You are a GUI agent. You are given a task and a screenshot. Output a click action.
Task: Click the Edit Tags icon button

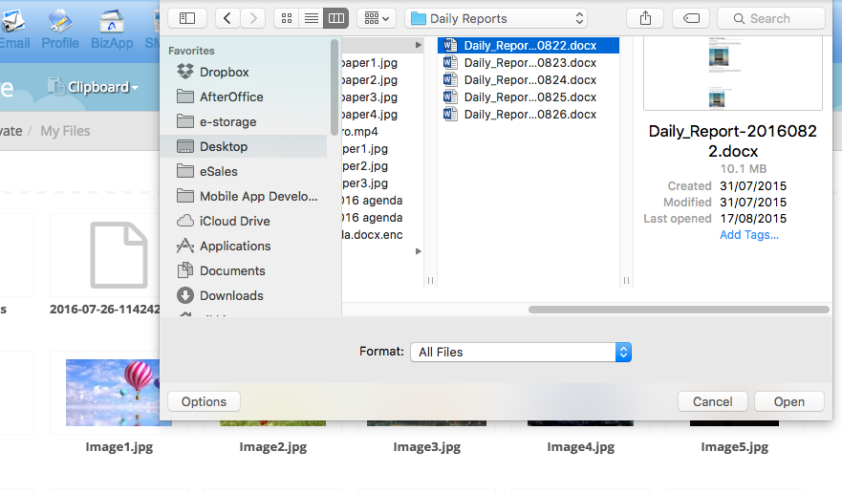pyautogui.click(x=691, y=18)
